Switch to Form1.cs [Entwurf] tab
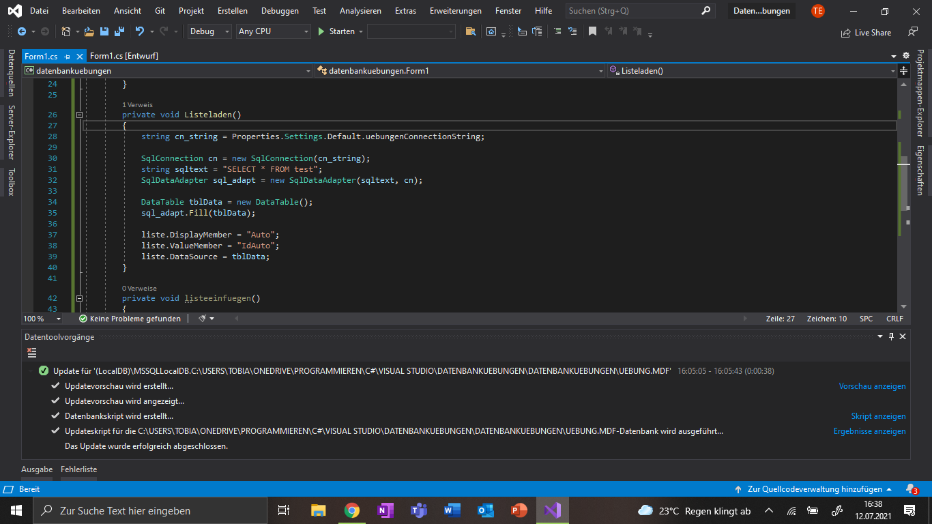This screenshot has width=932, height=524. (x=123, y=56)
